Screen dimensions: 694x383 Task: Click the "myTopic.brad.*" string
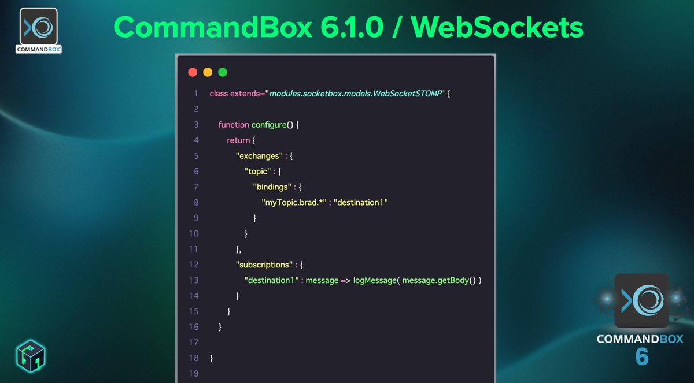click(x=294, y=203)
